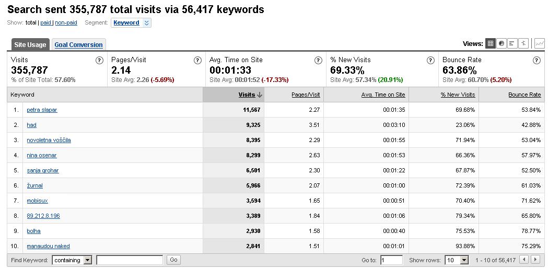Show only paid search traffic

46,22
